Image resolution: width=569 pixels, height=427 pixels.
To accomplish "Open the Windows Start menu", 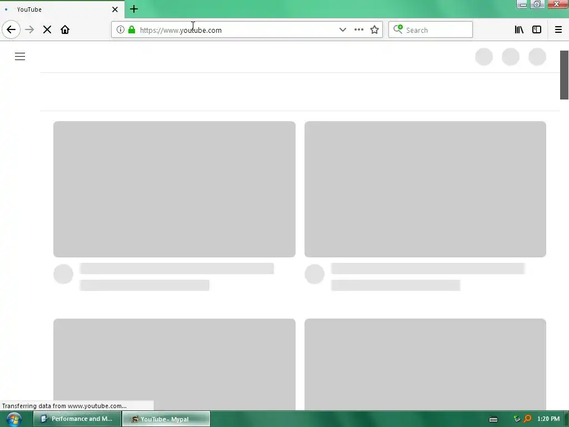I will pyautogui.click(x=14, y=419).
